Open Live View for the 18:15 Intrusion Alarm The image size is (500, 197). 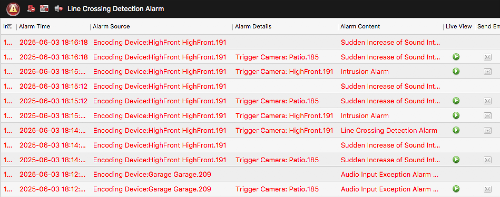click(x=456, y=71)
